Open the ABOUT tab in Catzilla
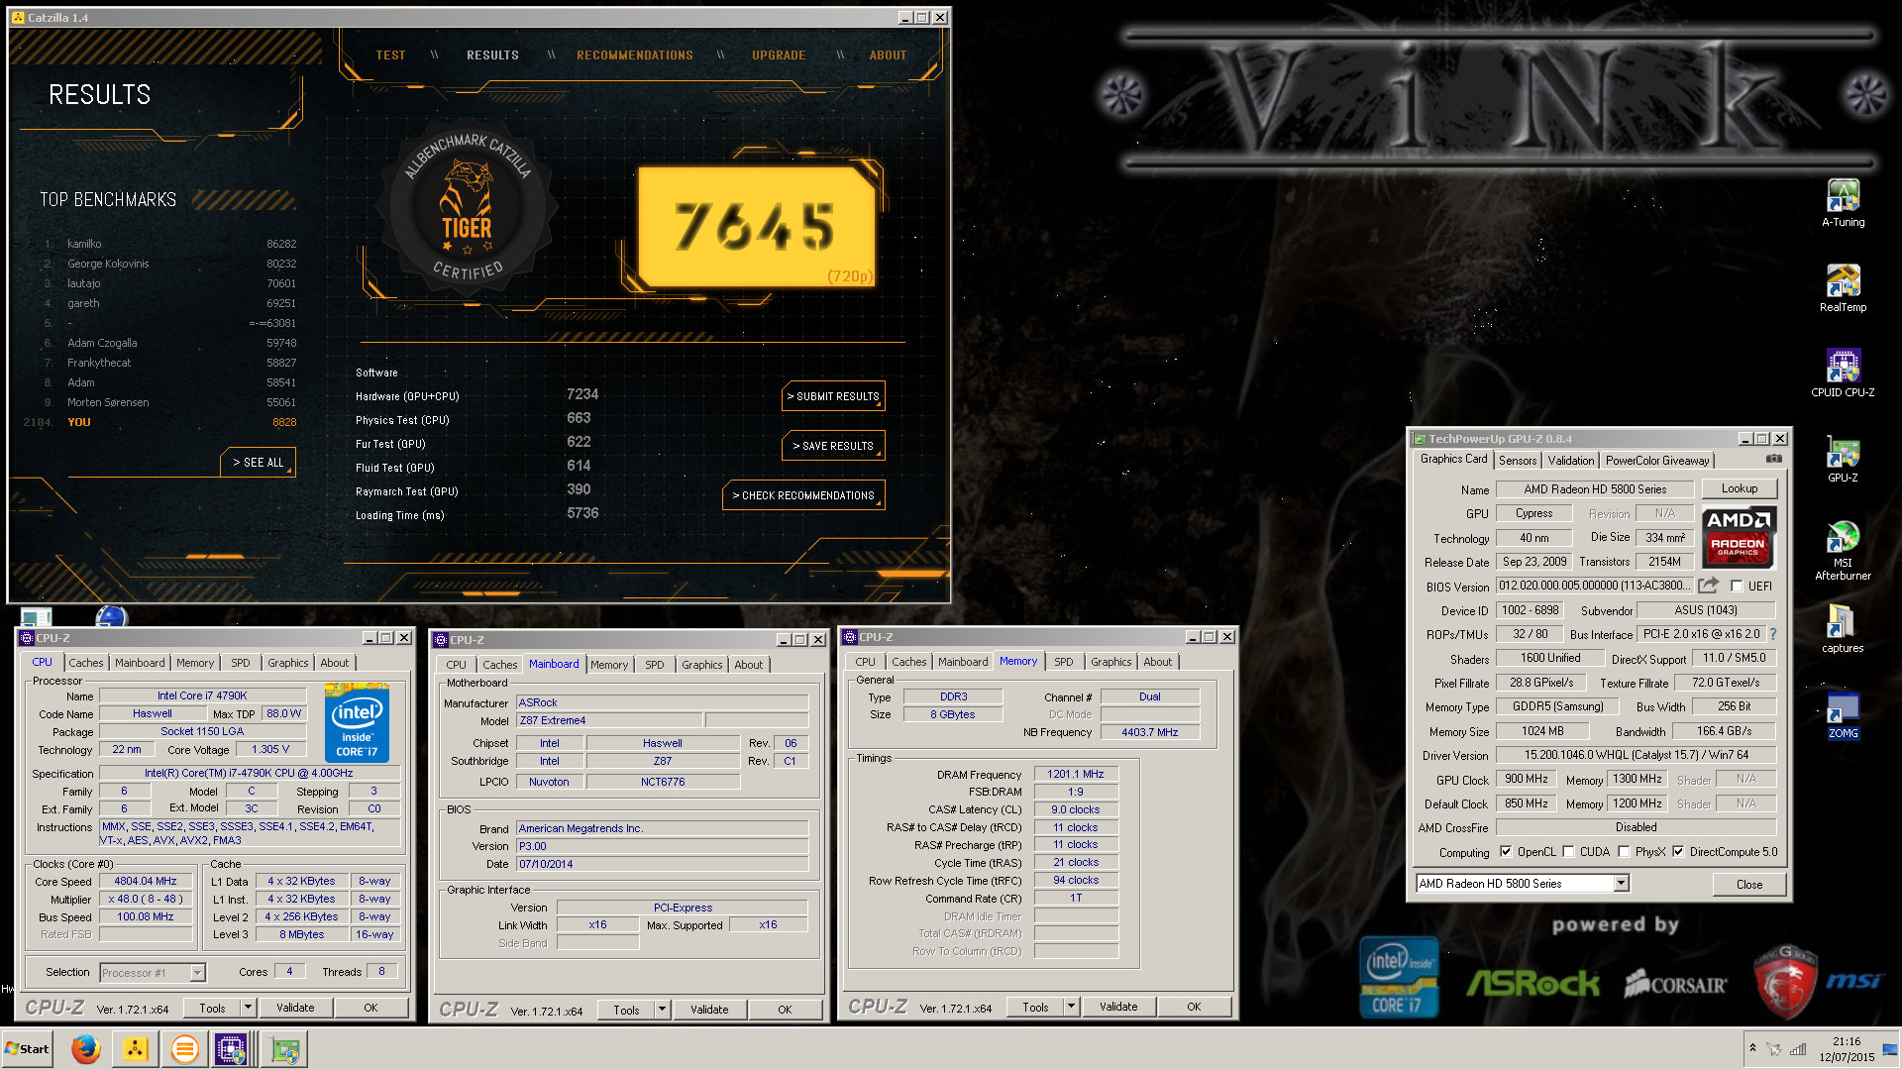The width and height of the screenshot is (1902, 1070). tap(888, 55)
